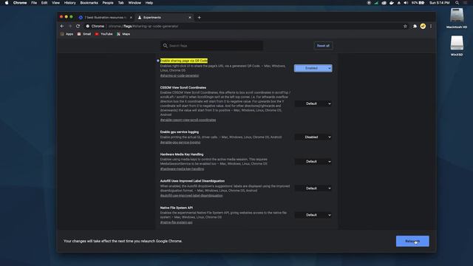The image size is (473, 266).
Task: Open gpu service logging Disabled dropdown
Action: [x=313, y=137]
